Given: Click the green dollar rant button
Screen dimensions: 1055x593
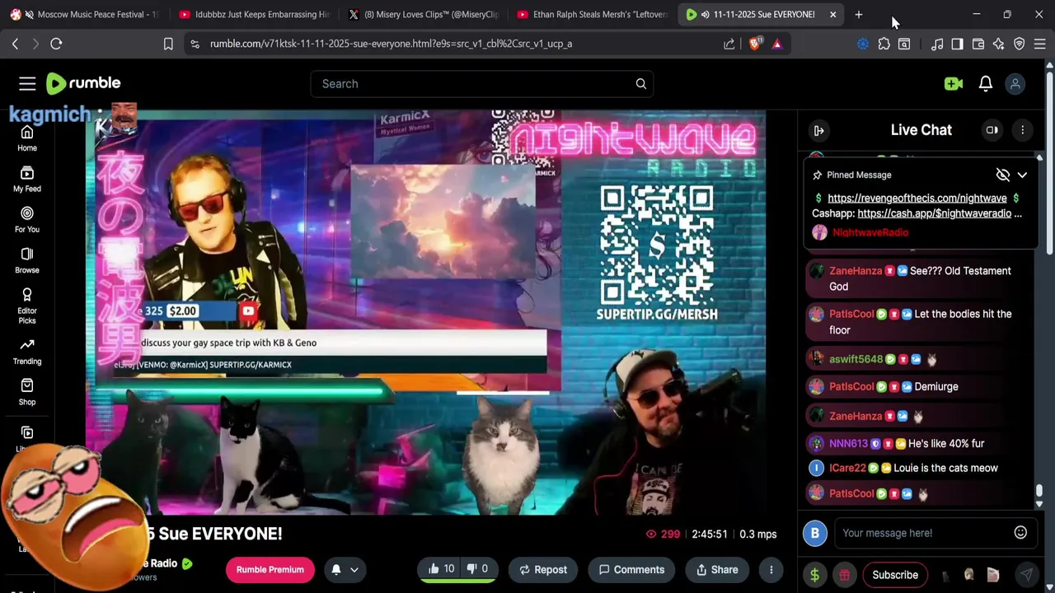Looking at the screenshot, I should tap(814, 575).
